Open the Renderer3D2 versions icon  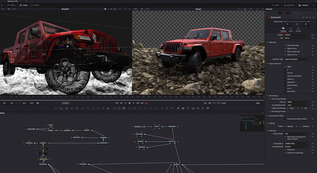[x=303, y=17]
